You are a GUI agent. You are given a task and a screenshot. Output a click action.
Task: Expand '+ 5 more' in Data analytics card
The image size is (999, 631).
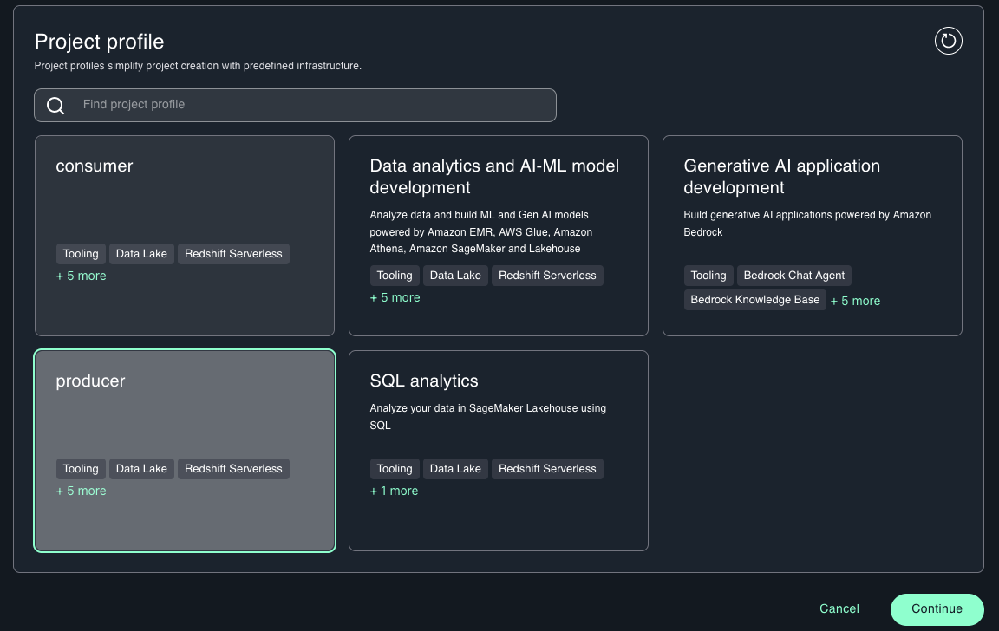tap(395, 297)
